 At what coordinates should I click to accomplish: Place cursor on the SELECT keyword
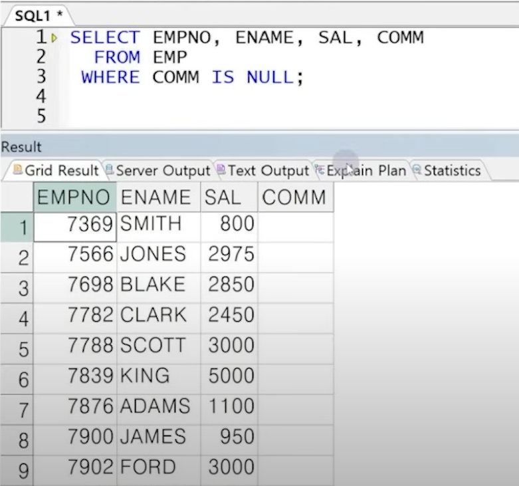coord(105,37)
